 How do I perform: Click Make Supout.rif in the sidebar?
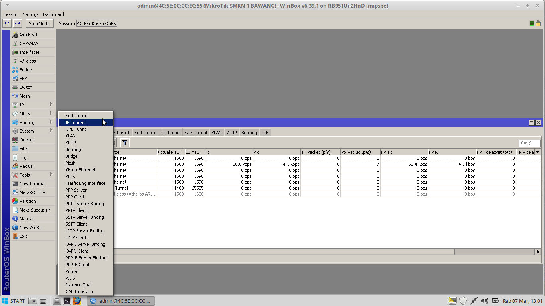point(34,210)
